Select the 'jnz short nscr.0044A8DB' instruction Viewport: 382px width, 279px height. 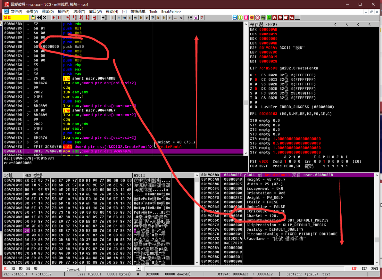tap(89, 78)
